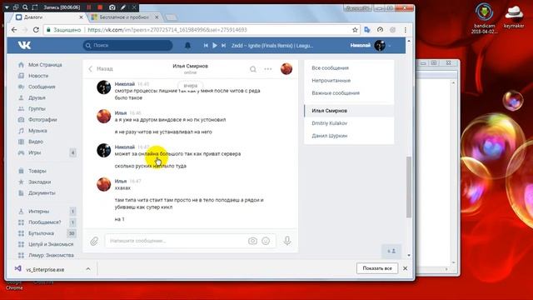The height and width of the screenshot is (300, 533).
Task: Open the Zedd - Ignite track title
Action: point(272,46)
